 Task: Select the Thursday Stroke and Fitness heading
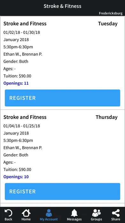point(25,117)
